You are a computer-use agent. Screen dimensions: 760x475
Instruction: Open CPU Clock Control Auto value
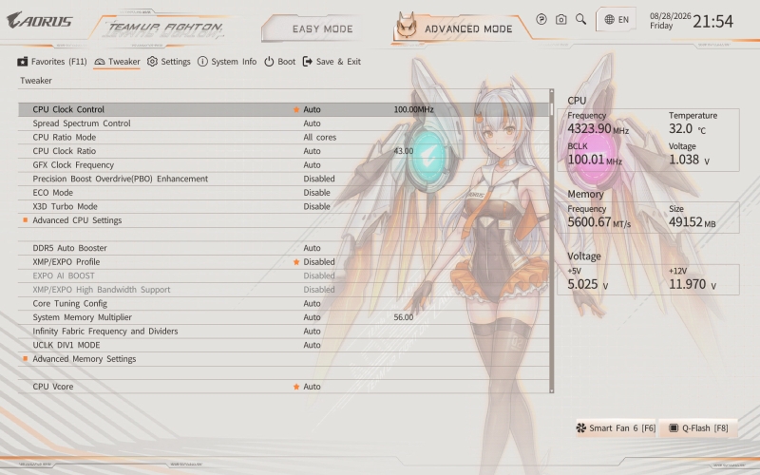coord(313,109)
